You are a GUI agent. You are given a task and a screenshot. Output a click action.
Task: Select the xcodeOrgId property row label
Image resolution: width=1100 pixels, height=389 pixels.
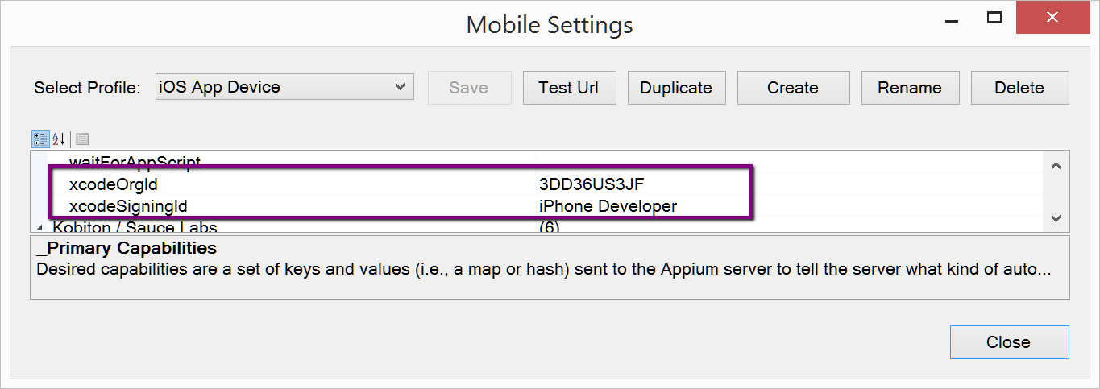coord(113,184)
